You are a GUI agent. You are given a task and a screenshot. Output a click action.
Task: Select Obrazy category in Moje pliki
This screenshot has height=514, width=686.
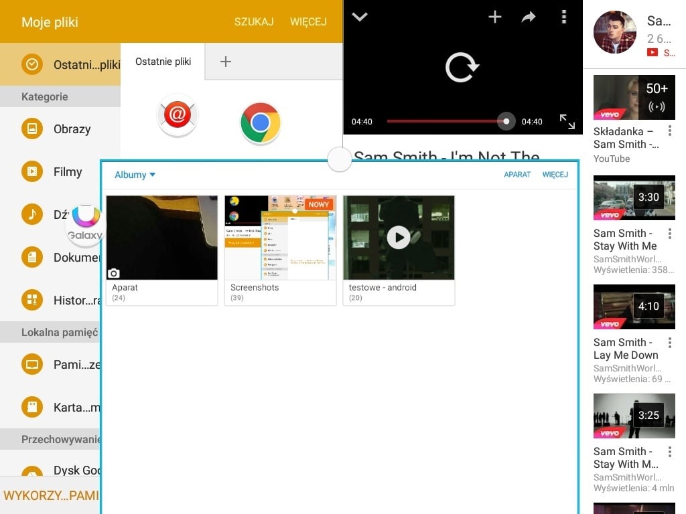click(60, 129)
